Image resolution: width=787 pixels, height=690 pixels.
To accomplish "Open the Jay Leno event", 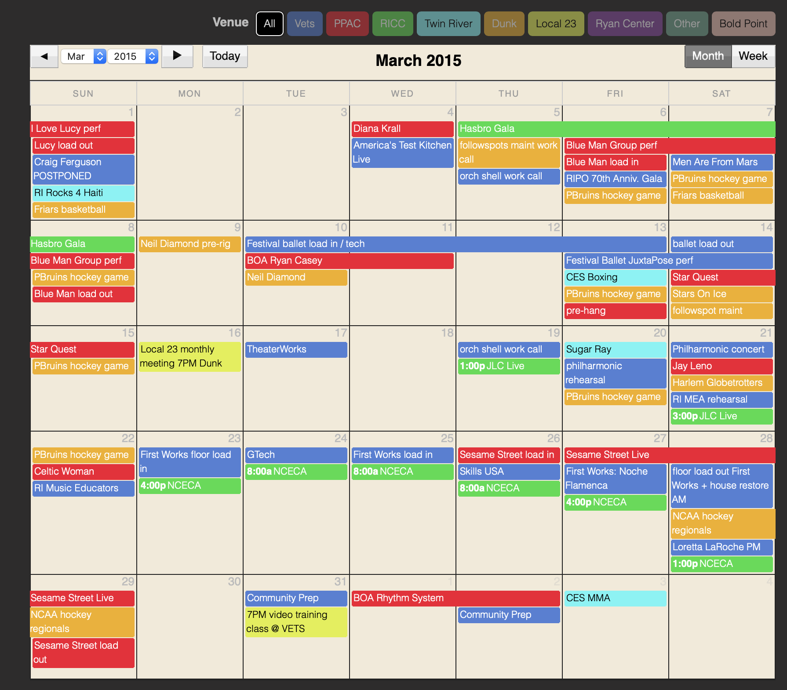I will (721, 366).
